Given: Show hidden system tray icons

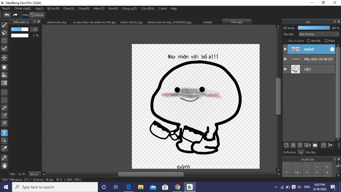Looking at the screenshot, I should tap(276, 187).
